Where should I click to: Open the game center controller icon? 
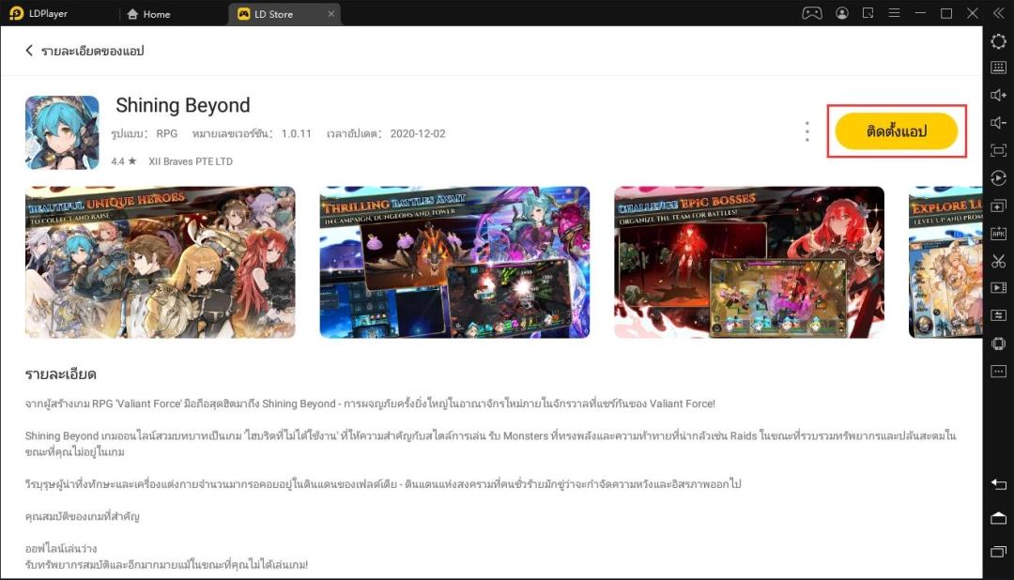click(813, 13)
